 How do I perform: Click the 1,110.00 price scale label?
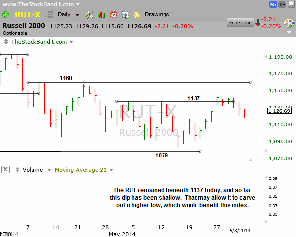click(280, 124)
